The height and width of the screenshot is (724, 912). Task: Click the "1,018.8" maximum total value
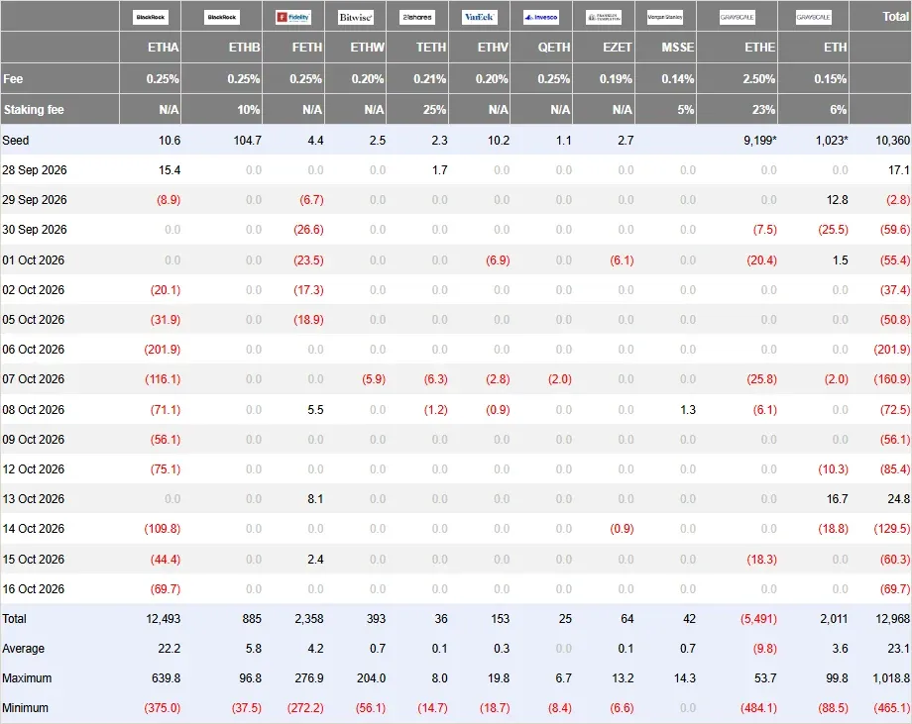pos(891,678)
